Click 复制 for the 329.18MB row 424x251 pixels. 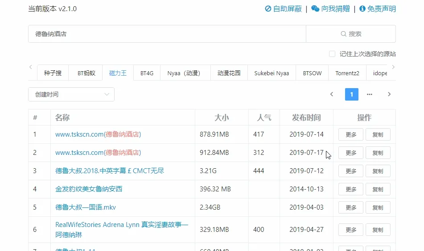click(x=378, y=230)
